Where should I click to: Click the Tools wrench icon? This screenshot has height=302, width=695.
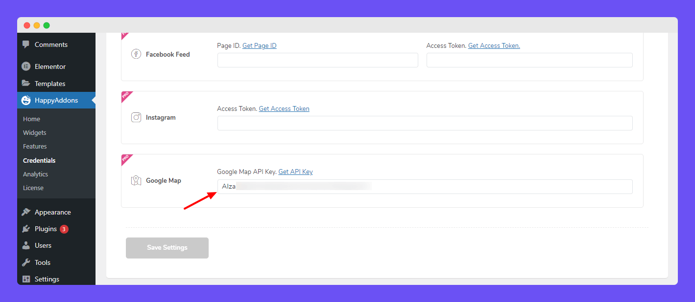point(26,262)
